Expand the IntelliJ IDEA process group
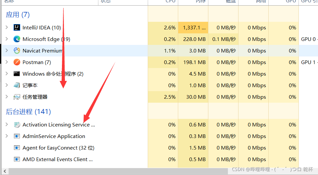This screenshot has width=318, height=175. (7, 27)
